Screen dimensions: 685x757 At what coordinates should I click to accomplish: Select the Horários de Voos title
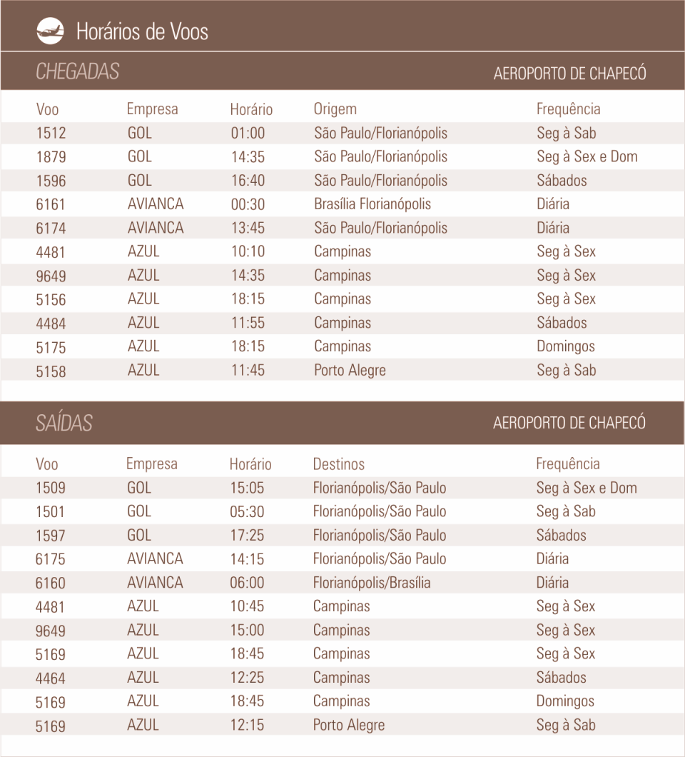[142, 32]
